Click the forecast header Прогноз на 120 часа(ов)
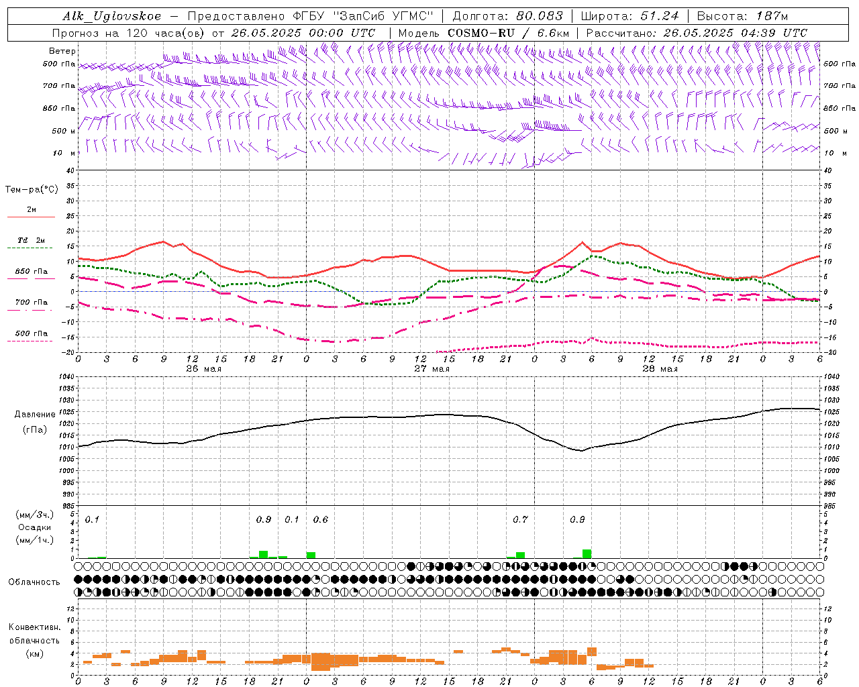The image size is (859, 687). (129, 33)
